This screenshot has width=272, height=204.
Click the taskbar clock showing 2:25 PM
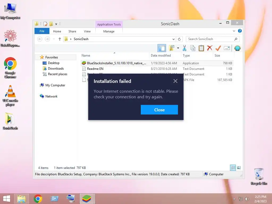(260, 199)
